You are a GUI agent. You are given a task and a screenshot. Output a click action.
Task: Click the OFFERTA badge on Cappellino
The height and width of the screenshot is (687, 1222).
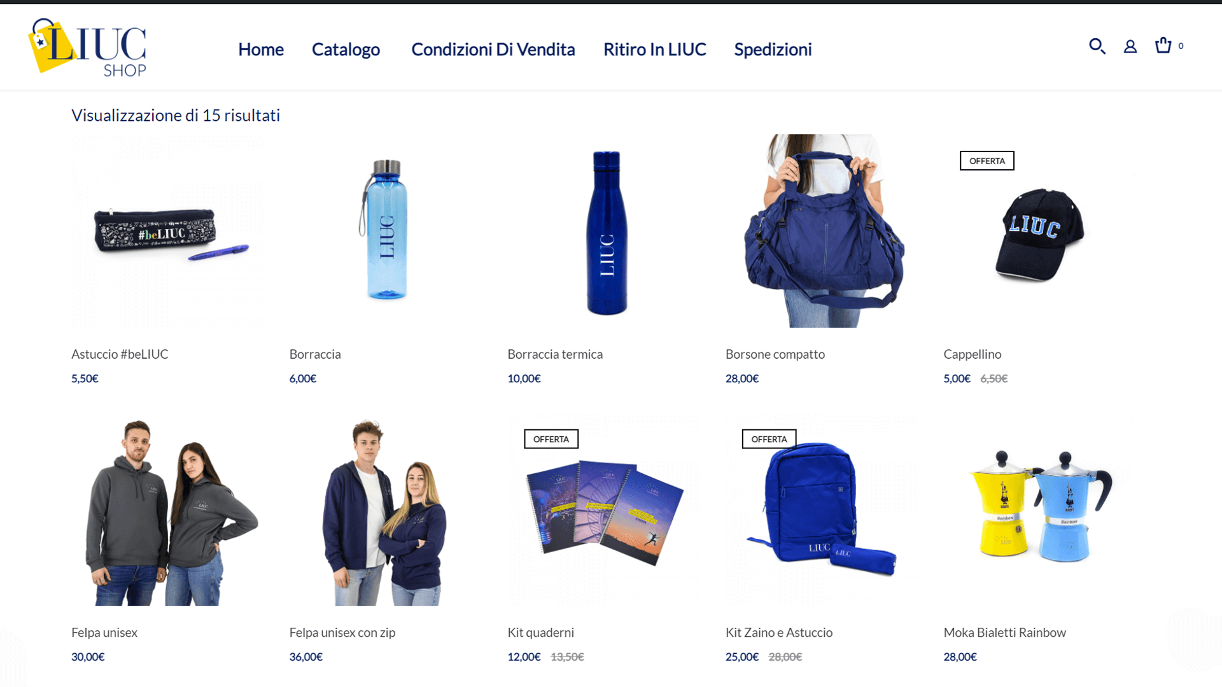pyautogui.click(x=987, y=161)
